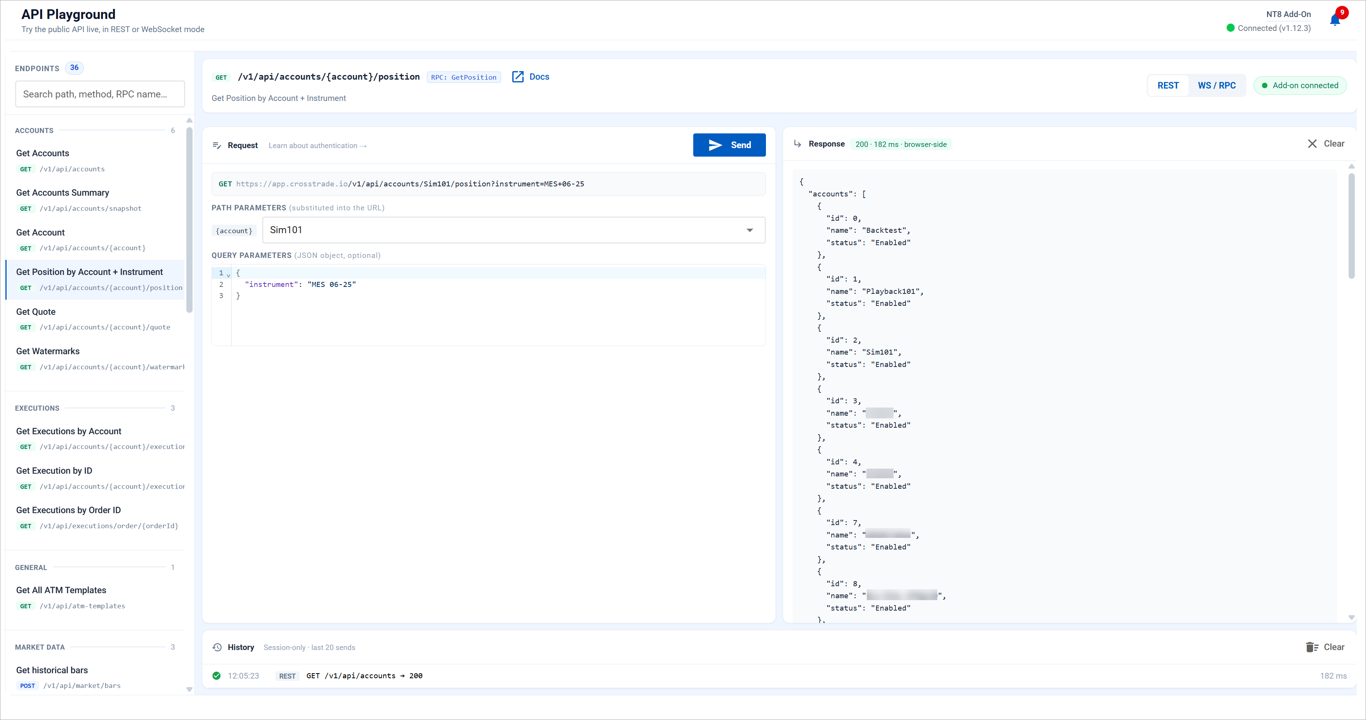Click the response panel scrollbar thumb
The image size is (1366, 720).
(1352, 225)
